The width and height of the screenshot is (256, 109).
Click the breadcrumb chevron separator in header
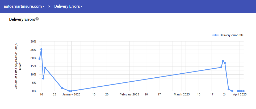tap(49, 6)
